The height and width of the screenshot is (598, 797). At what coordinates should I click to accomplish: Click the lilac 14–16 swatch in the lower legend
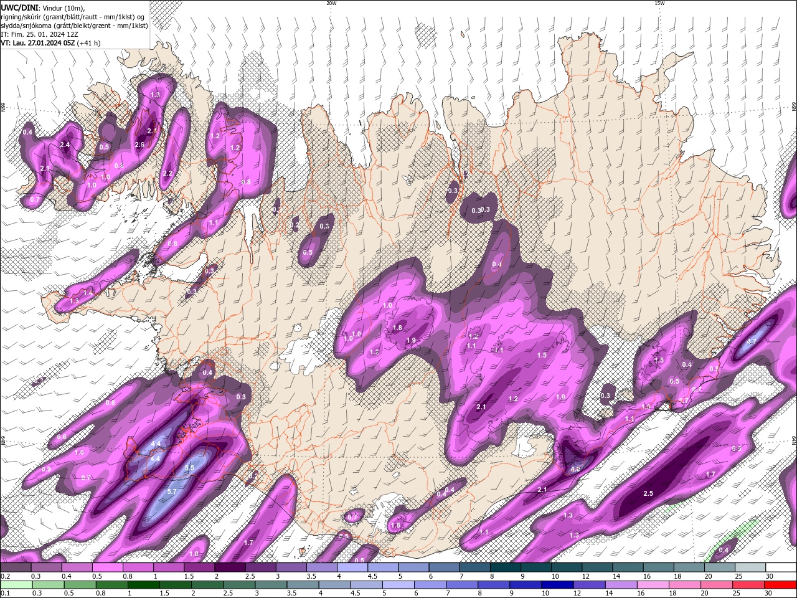pos(621,585)
